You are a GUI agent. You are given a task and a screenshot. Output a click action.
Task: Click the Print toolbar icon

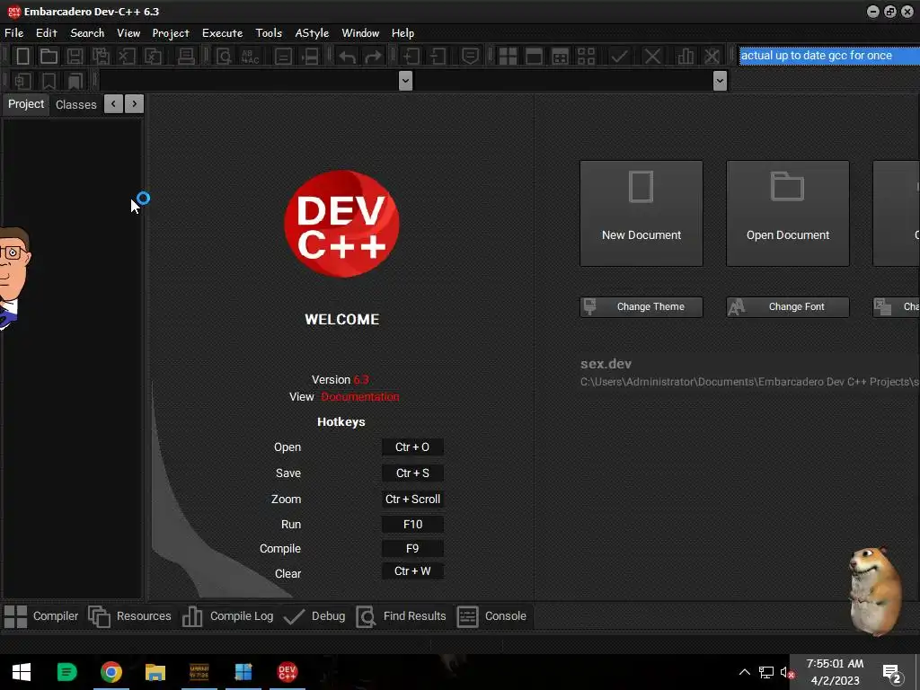pyautogui.click(x=186, y=57)
